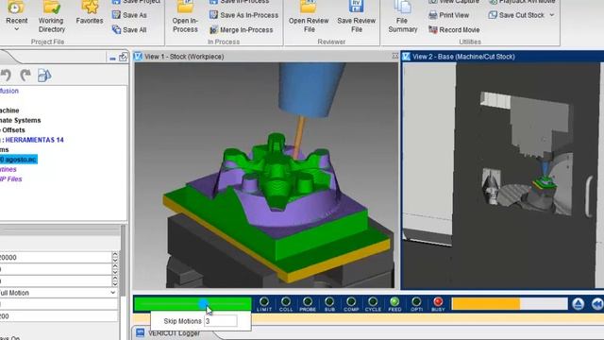Click the View 1 - Stock (Workpiece) title
604x340 pixels.
click(x=184, y=57)
